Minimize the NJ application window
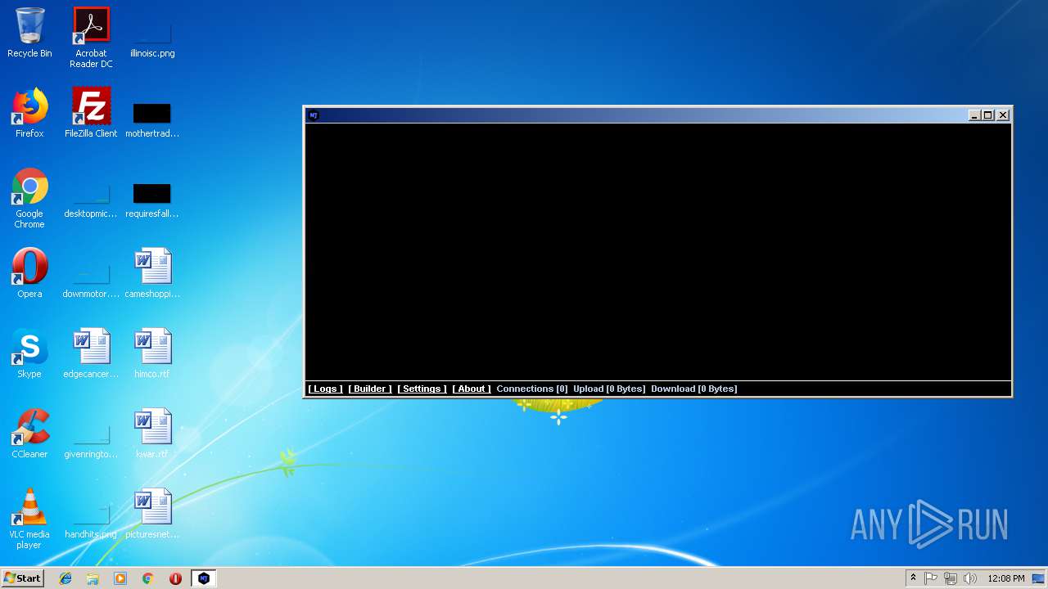 point(974,115)
